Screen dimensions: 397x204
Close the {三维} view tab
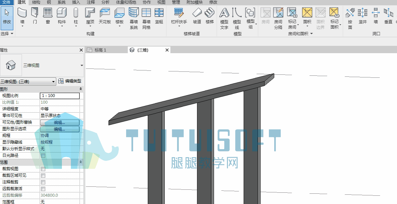coord(167,50)
